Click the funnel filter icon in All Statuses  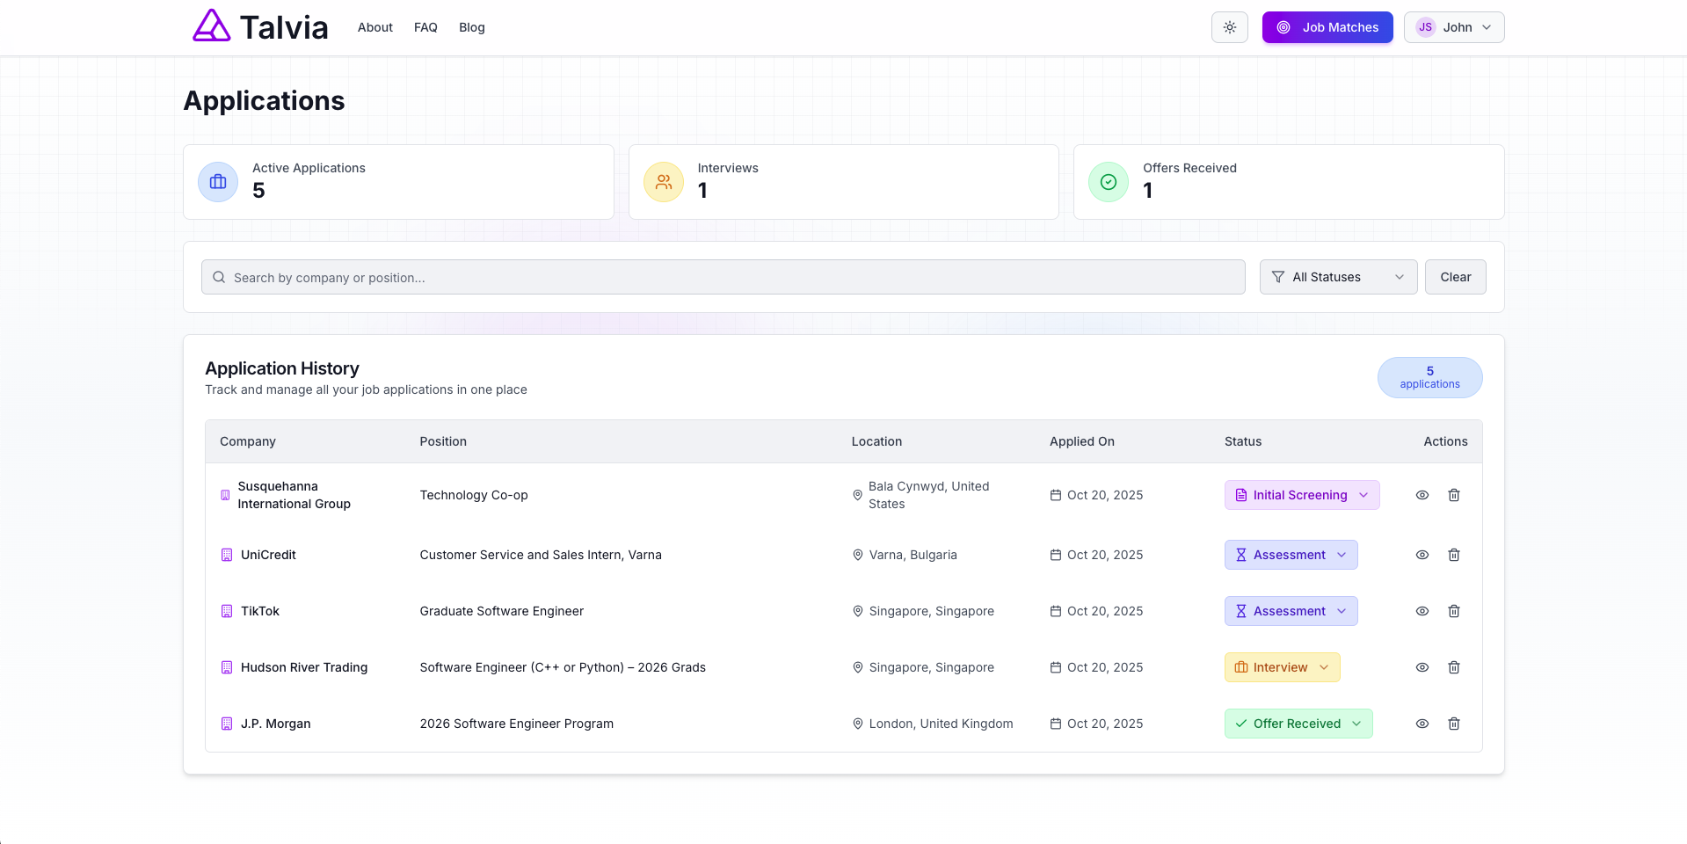point(1278,277)
